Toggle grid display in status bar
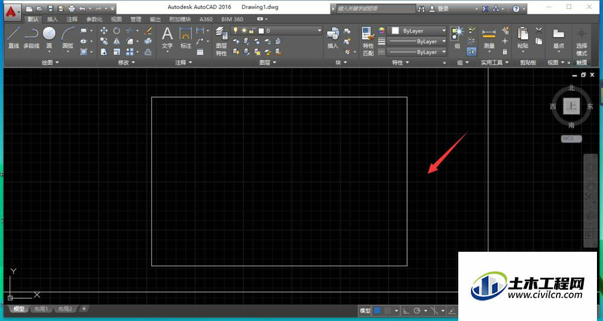603x321 pixels. (x=377, y=311)
